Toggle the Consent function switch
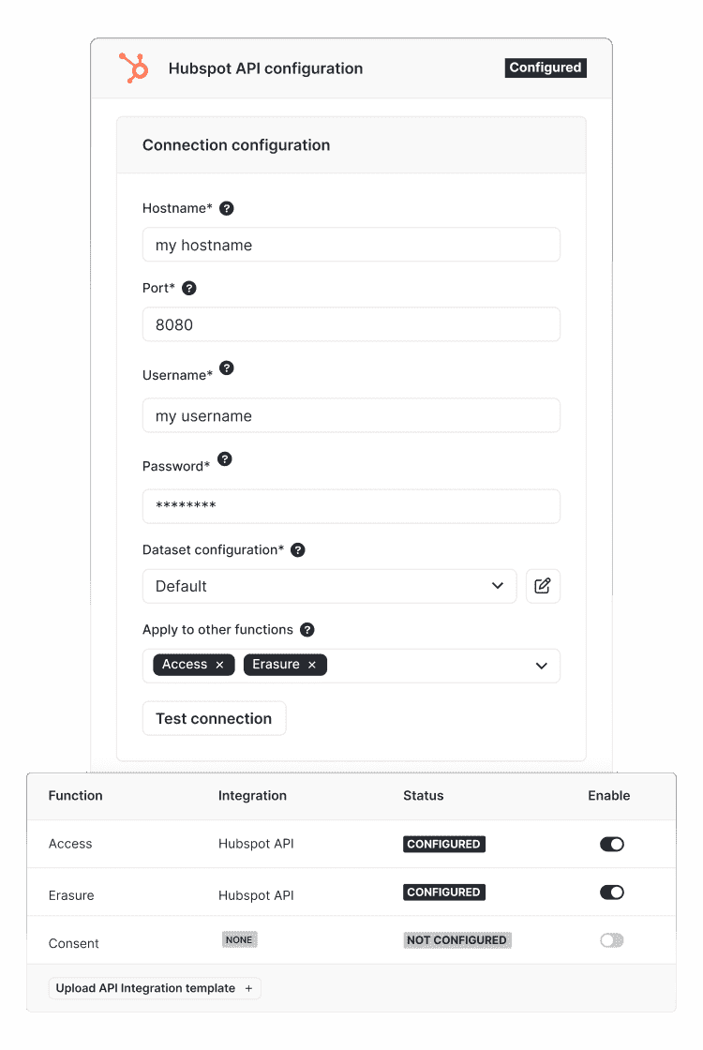 (612, 940)
